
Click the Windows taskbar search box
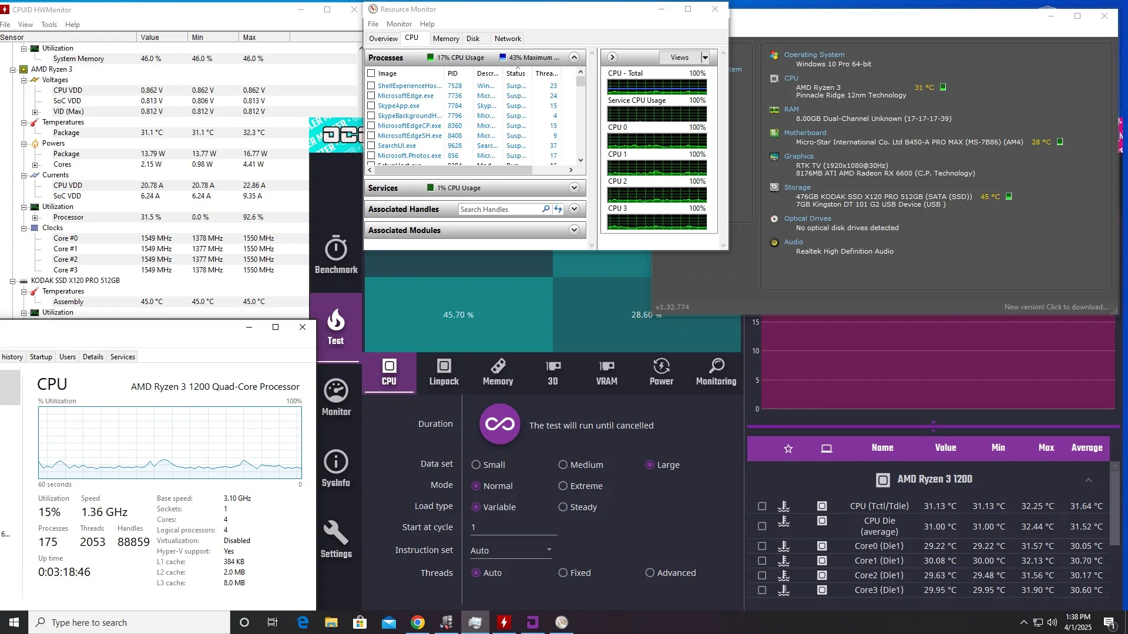pyautogui.click(x=129, y=622)
